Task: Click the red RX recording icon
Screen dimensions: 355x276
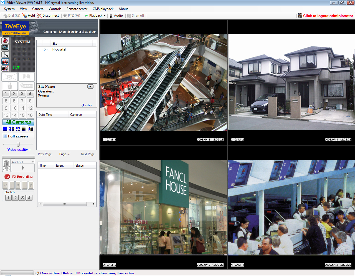Action: (7, 177)
